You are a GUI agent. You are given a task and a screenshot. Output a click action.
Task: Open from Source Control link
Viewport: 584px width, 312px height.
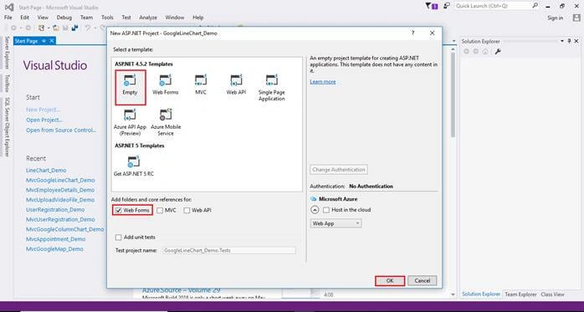coord(61,130)
